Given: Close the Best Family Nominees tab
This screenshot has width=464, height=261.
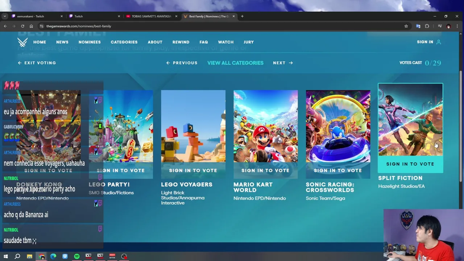Looking at the screenshot, I should pyautogui.click(x=233, y=16).
